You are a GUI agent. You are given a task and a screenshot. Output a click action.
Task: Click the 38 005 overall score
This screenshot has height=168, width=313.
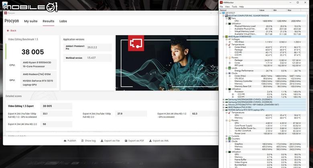33,52
